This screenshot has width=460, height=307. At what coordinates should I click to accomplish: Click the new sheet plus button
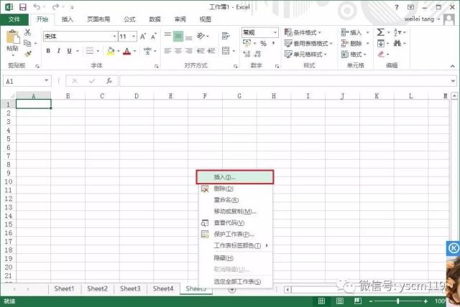pos(232,290)
